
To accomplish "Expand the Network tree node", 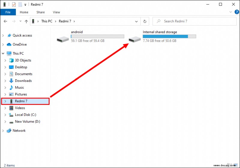I will pyautogui.click(x=3, y=131).
